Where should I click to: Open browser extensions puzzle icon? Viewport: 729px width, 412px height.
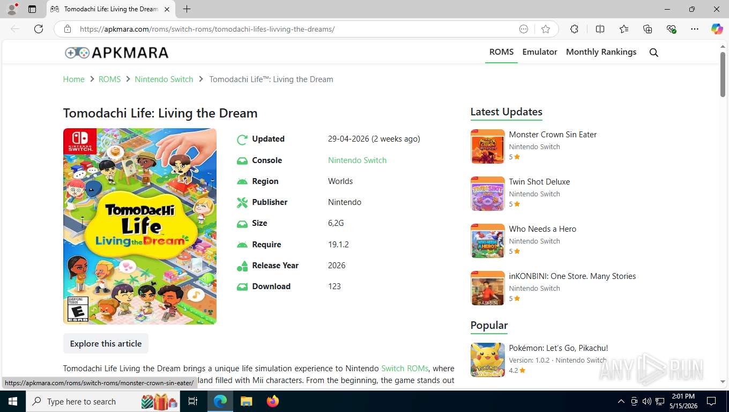click(x=574, y=29)
